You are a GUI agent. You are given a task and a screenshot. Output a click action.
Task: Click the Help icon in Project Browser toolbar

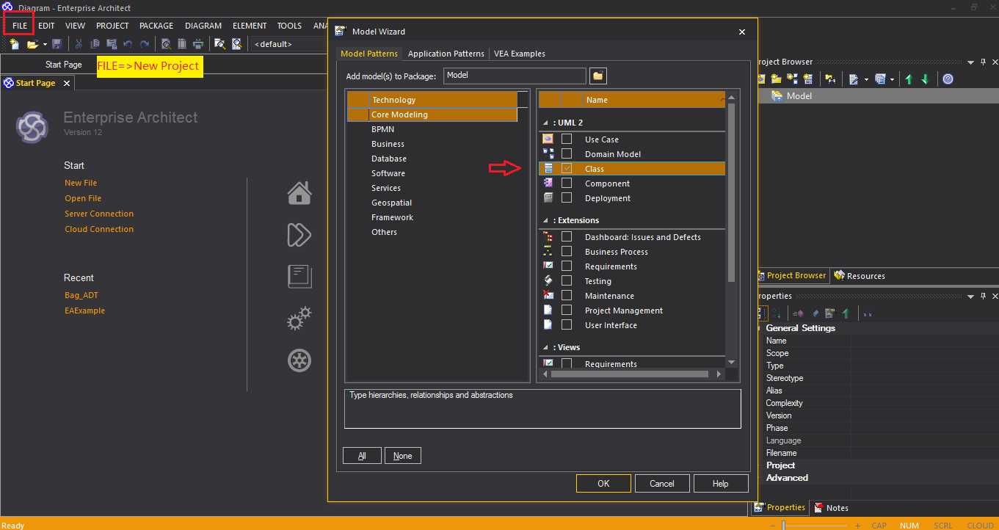point(948,79)
